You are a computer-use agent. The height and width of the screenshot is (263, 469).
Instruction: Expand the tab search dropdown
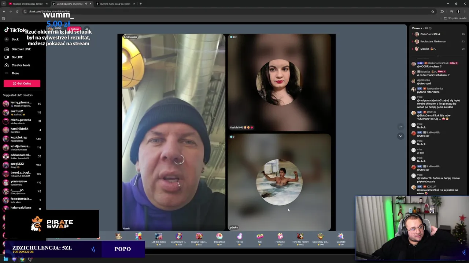tap(3, 4)
